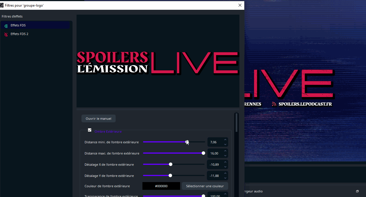
Task: Open the manual with Ouvrir le manuel
Action: [x=98, y=118]
